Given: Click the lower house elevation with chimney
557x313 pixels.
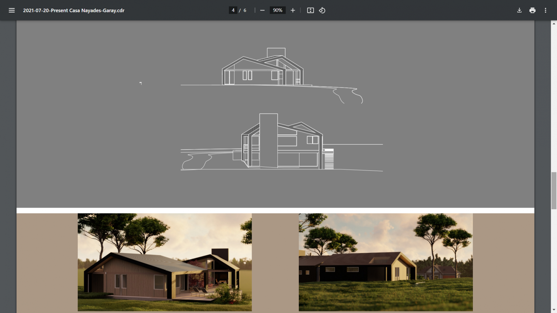Looking at the screenshot, I should click(282, 142).
